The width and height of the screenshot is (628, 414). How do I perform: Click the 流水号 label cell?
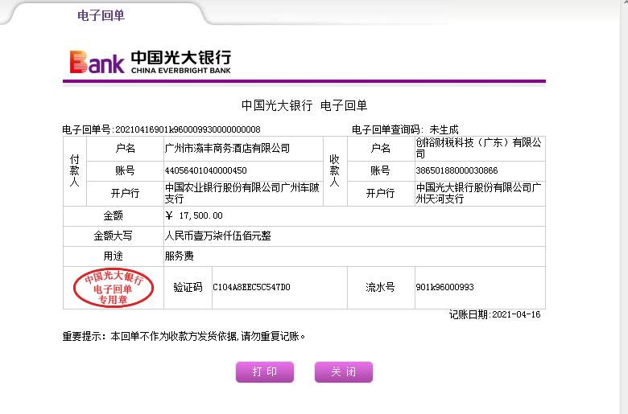pyautogui.click(x=381, y=287)
